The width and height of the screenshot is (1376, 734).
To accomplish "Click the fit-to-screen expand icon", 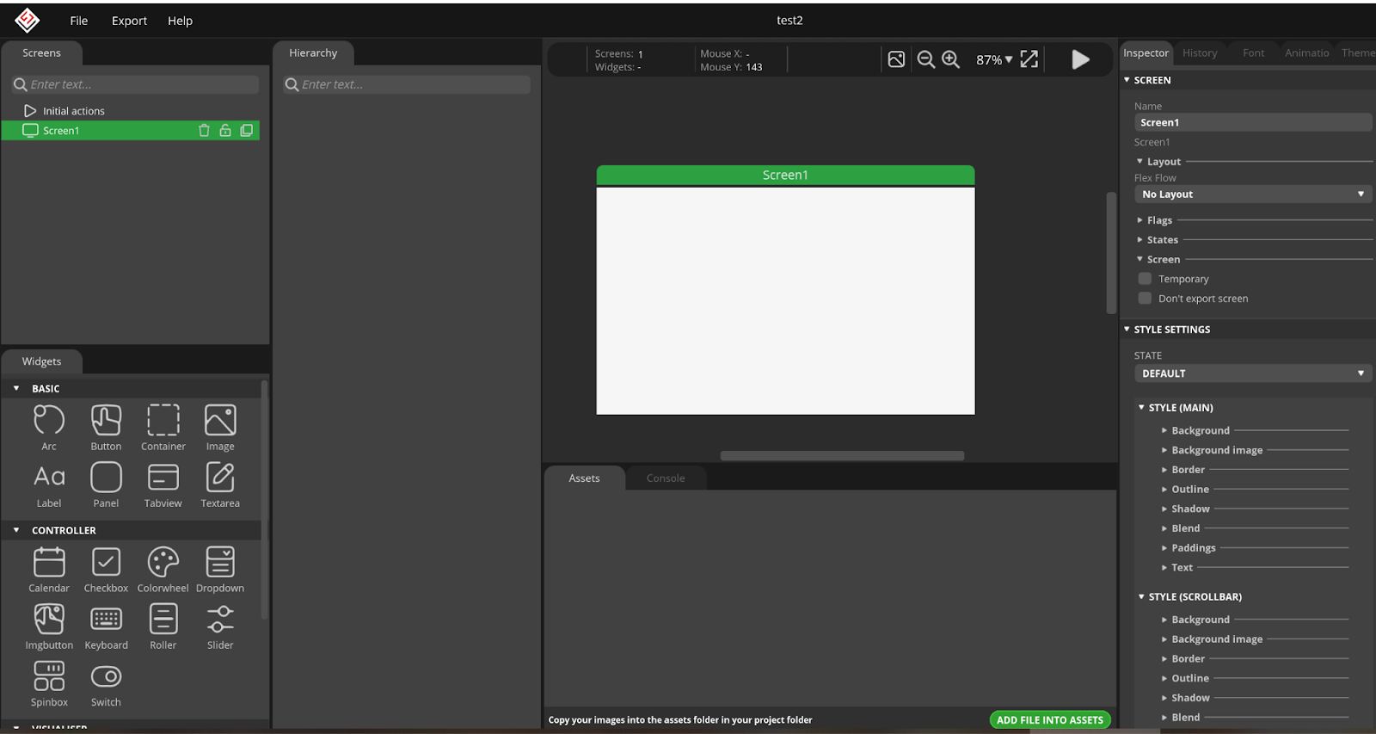I will pyautogui.click(x=1029, y=59).
